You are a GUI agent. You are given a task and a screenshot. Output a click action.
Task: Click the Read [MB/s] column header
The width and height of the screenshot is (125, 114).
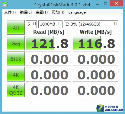(x=49, y=32)
